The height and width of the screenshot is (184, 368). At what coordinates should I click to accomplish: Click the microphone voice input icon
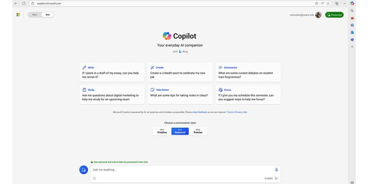pos(276,170)
